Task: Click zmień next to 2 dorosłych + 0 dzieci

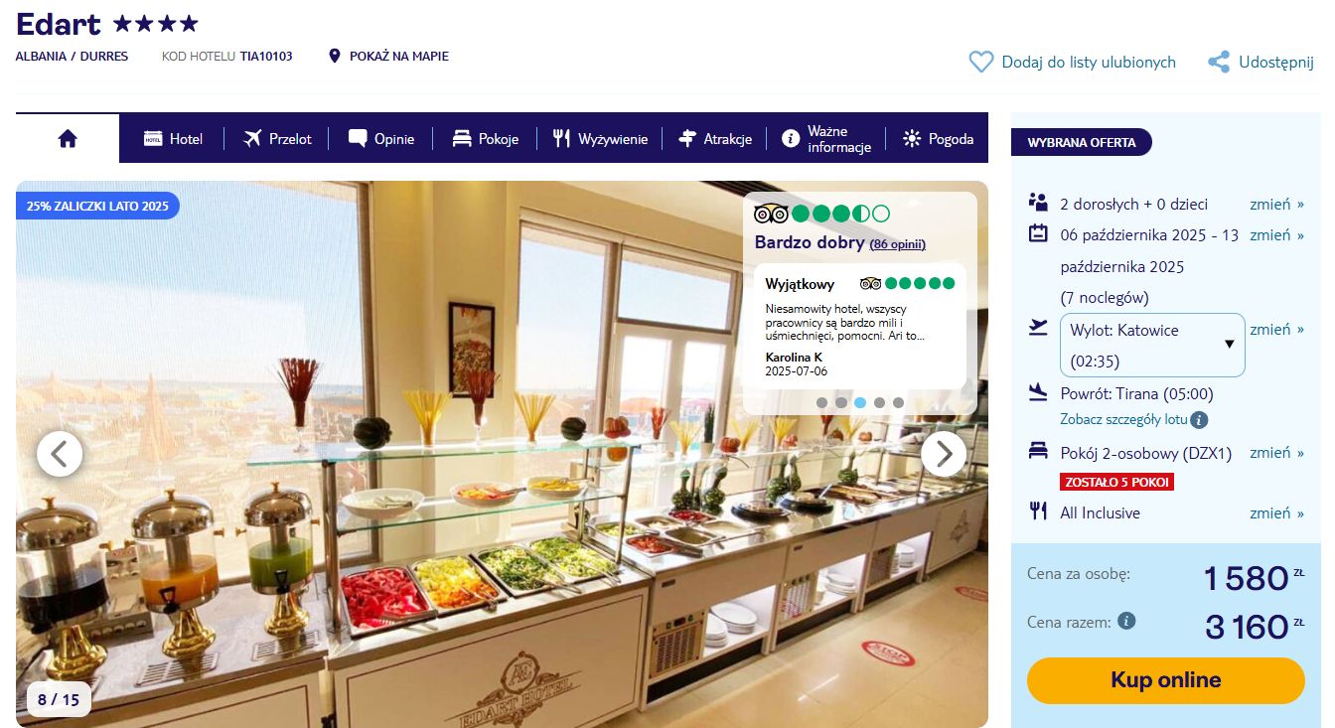Action: pyautogui.click(x=1277, y=205)
